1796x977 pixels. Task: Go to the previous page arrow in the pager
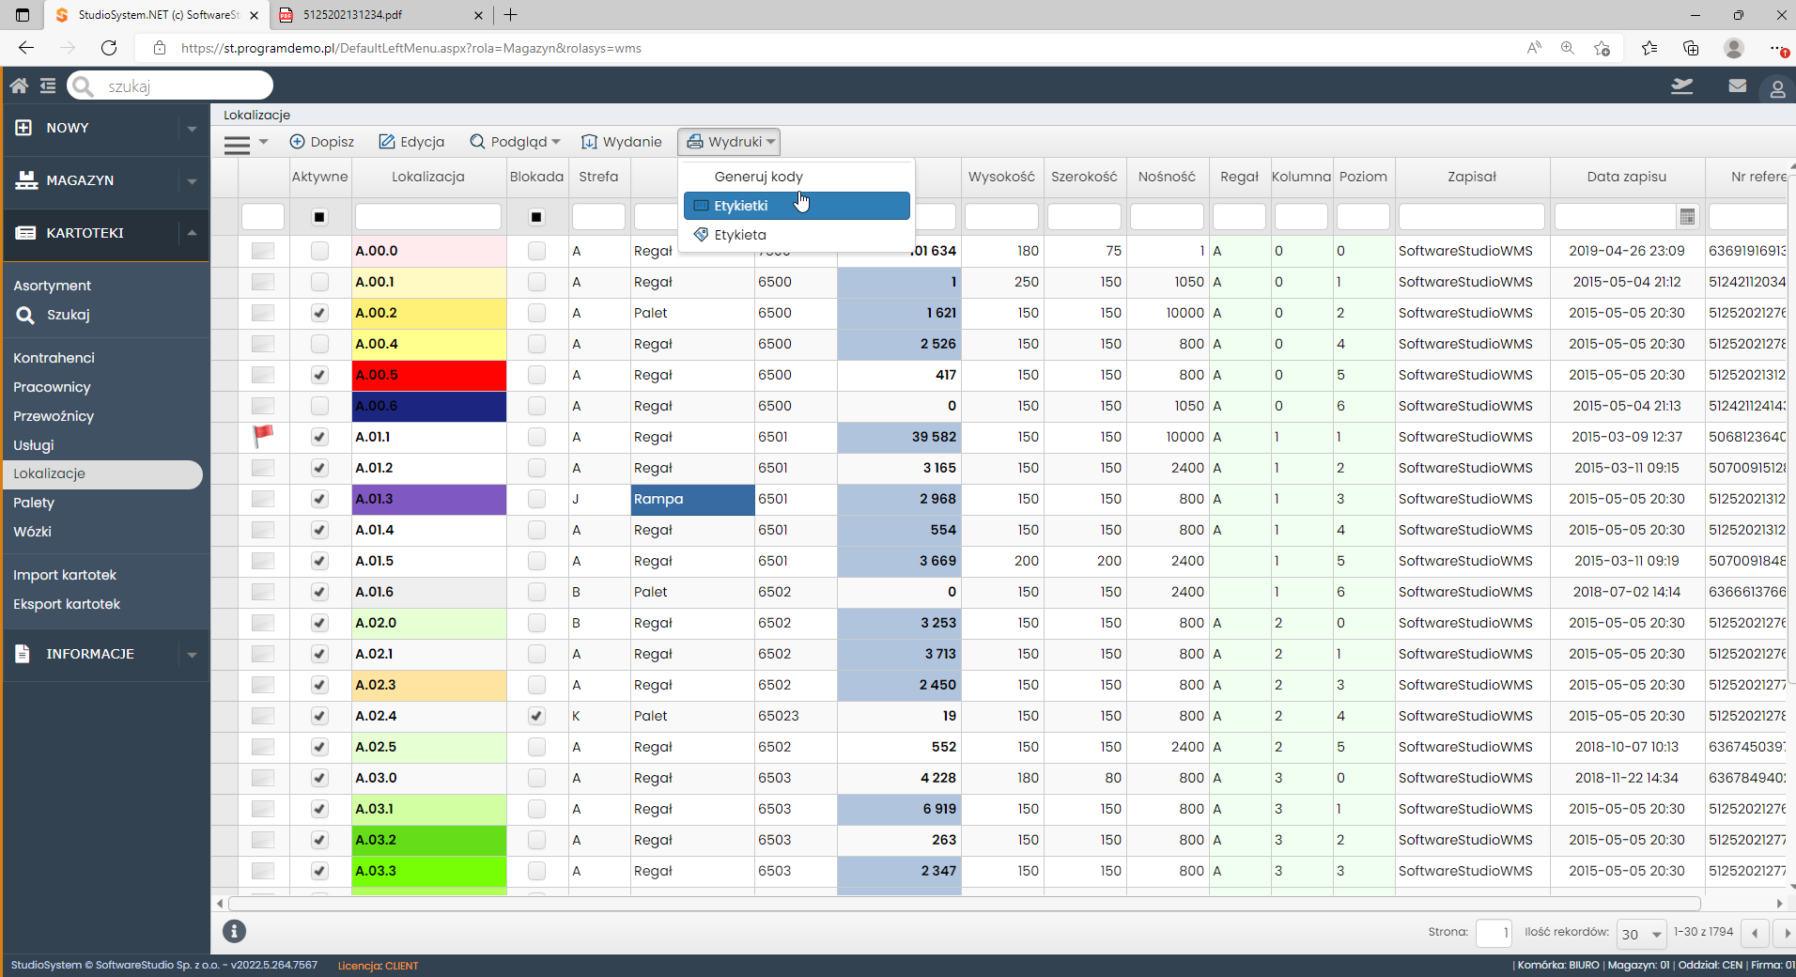pos(1755,934)
